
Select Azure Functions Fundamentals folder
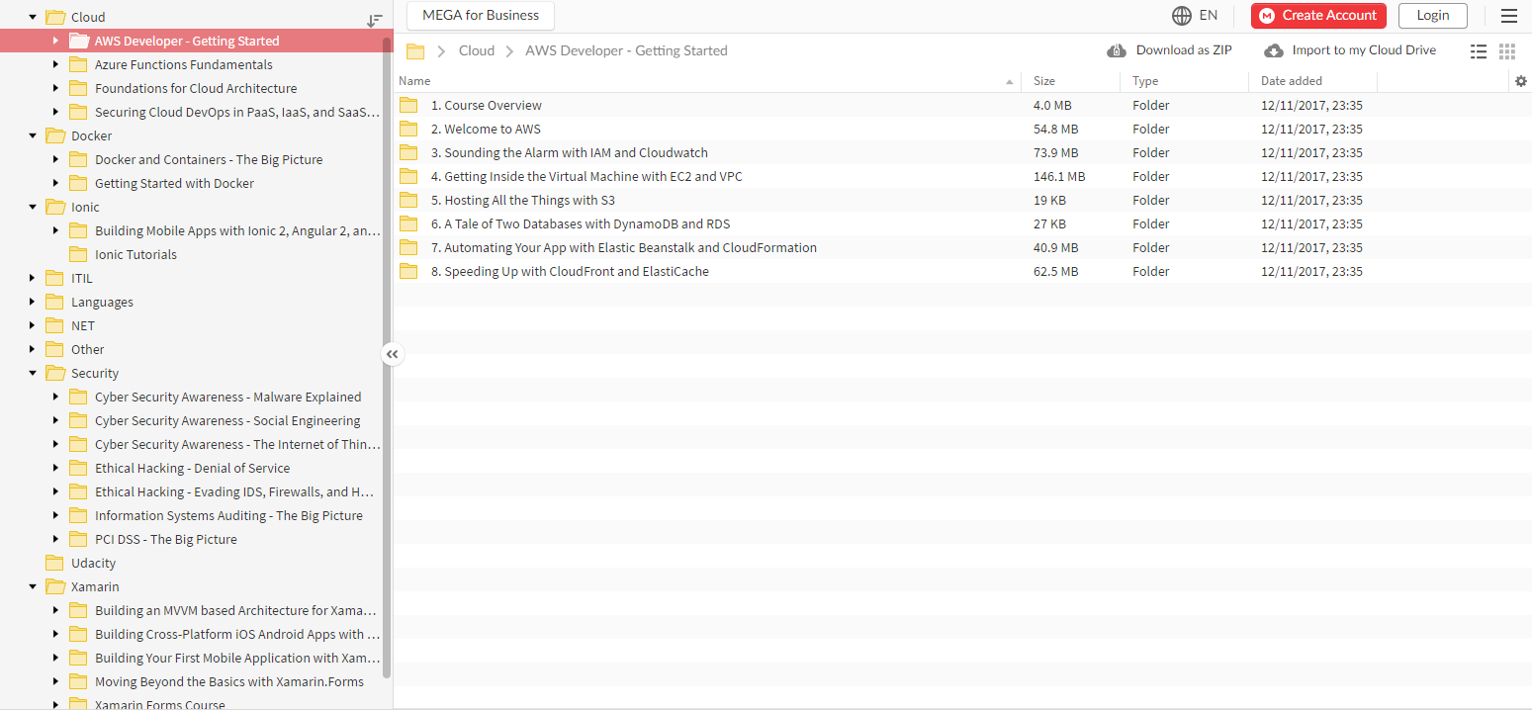(184, 64)
